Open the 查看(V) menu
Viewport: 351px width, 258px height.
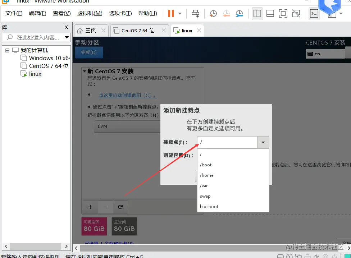pyautogui.click(x=61, y=13)
